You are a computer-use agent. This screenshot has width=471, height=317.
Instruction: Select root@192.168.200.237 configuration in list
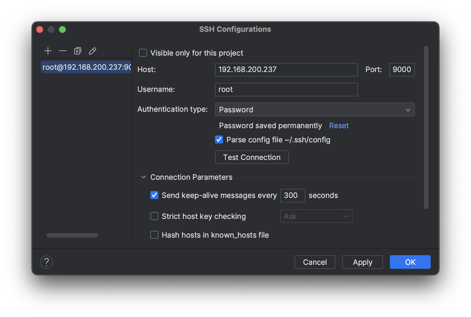tap(86, 67)
